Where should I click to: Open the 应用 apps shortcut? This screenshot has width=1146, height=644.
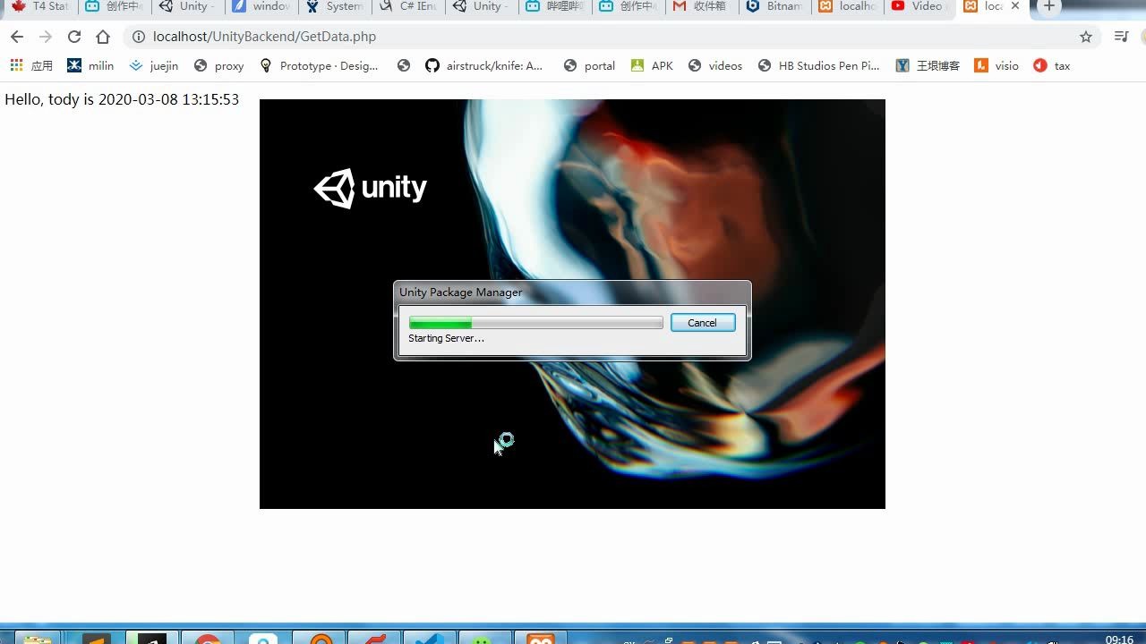coord(31,65)
